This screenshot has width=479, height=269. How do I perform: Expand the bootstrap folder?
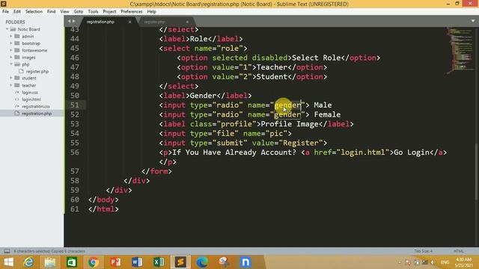11,43
